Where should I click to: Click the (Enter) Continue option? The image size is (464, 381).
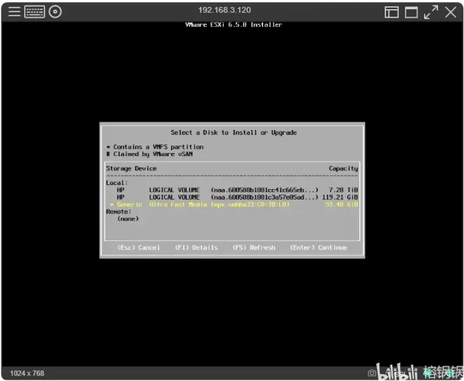pos(318,247)
